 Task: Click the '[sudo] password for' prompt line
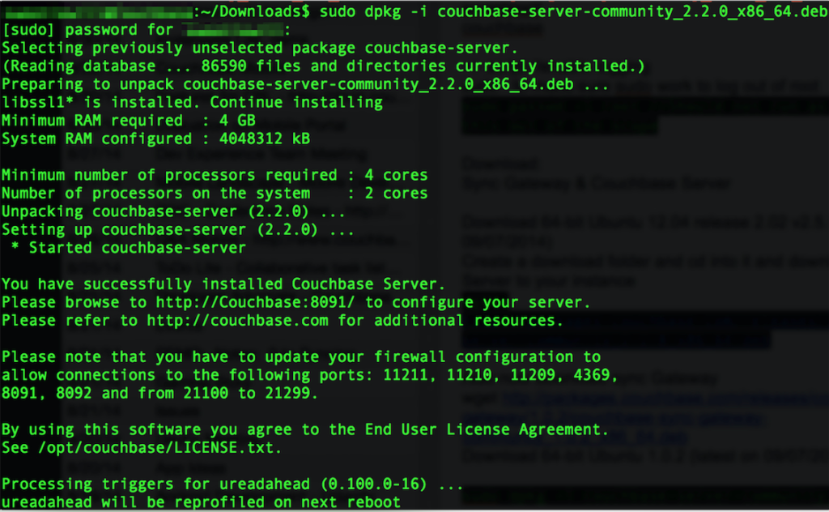point(146,30)
